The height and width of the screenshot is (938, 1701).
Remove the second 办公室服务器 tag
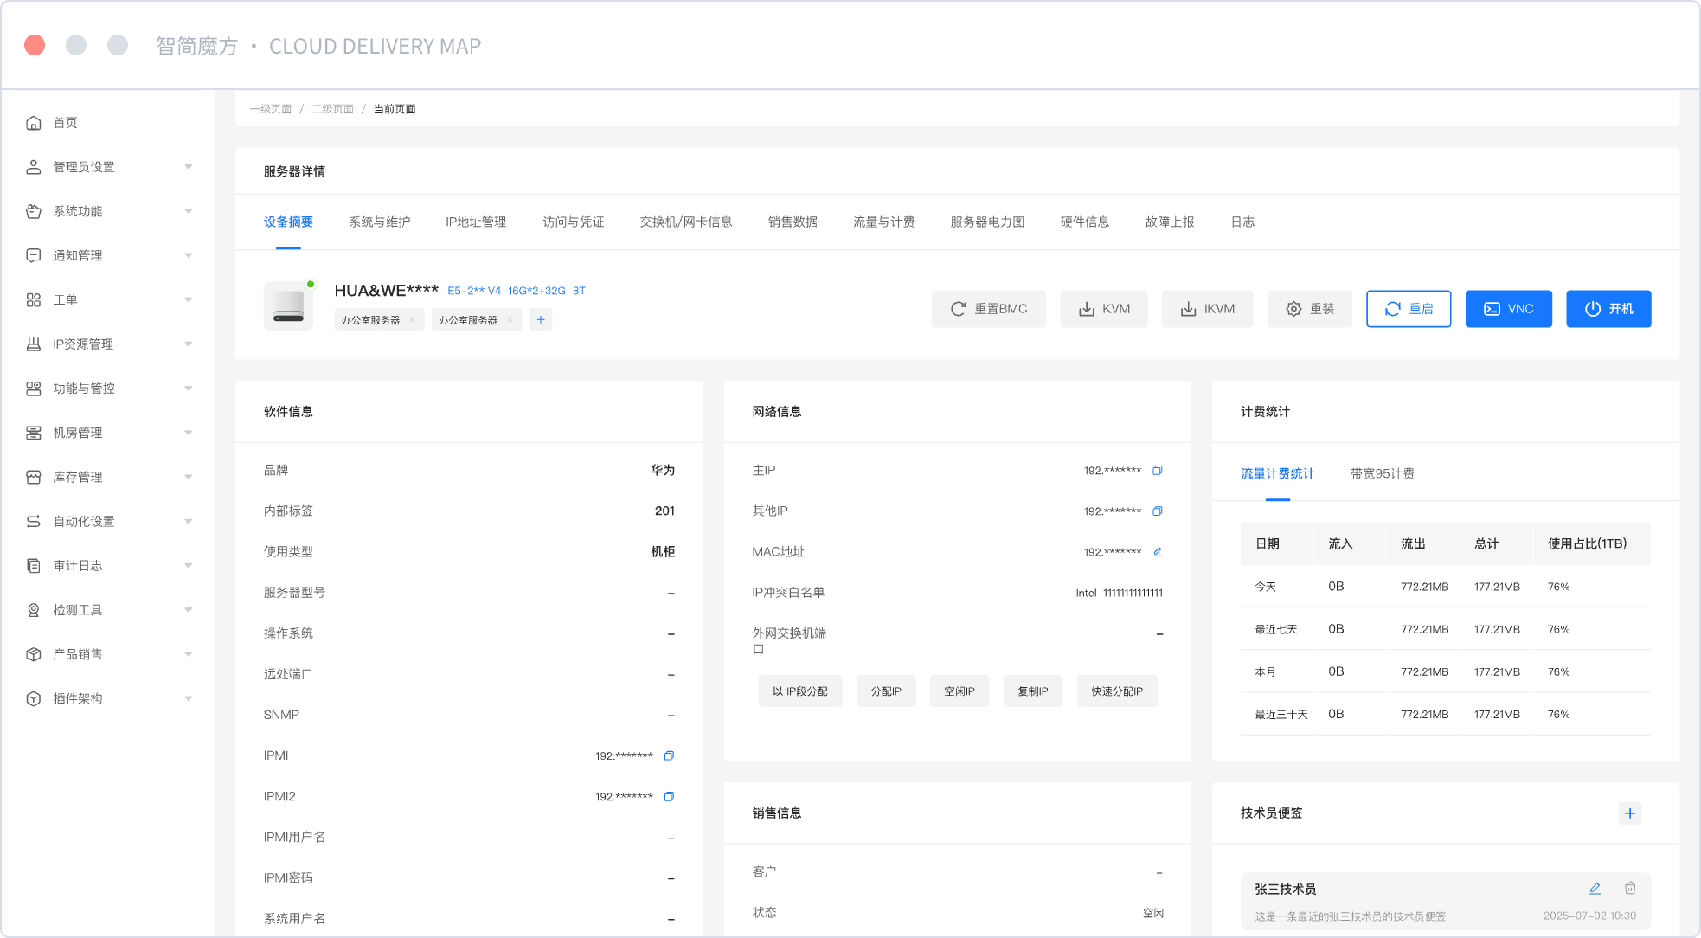tap(510, 320)
